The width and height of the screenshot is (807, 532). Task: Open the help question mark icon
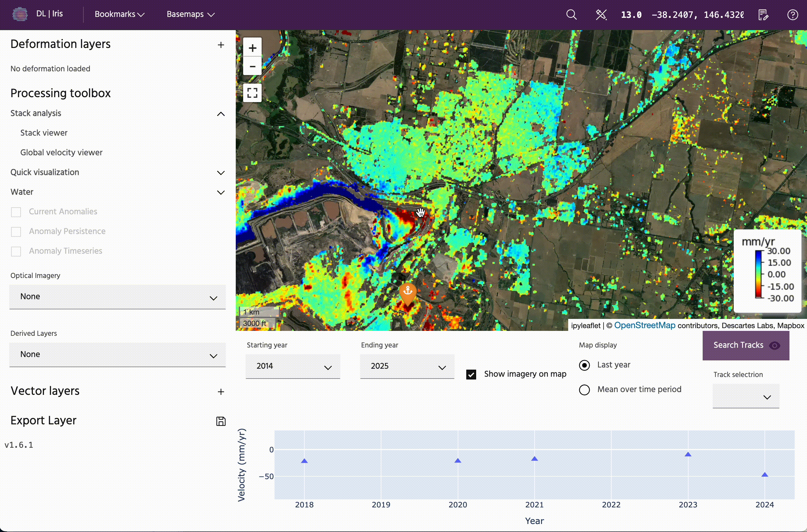[x=793, y=14]
